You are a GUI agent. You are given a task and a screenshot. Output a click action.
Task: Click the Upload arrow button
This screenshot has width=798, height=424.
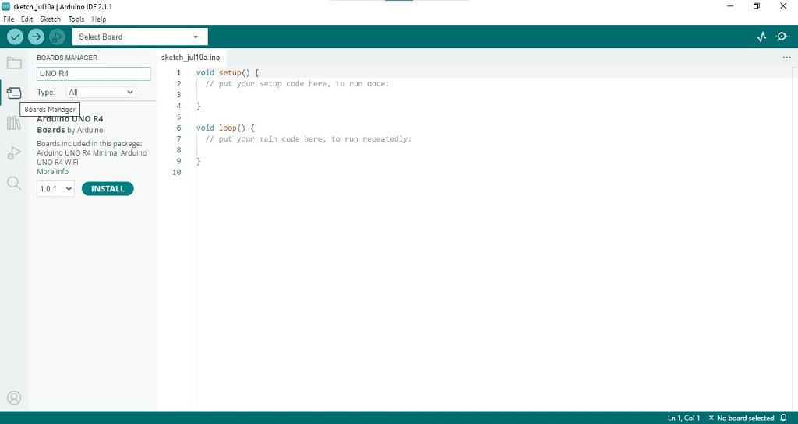36,37
